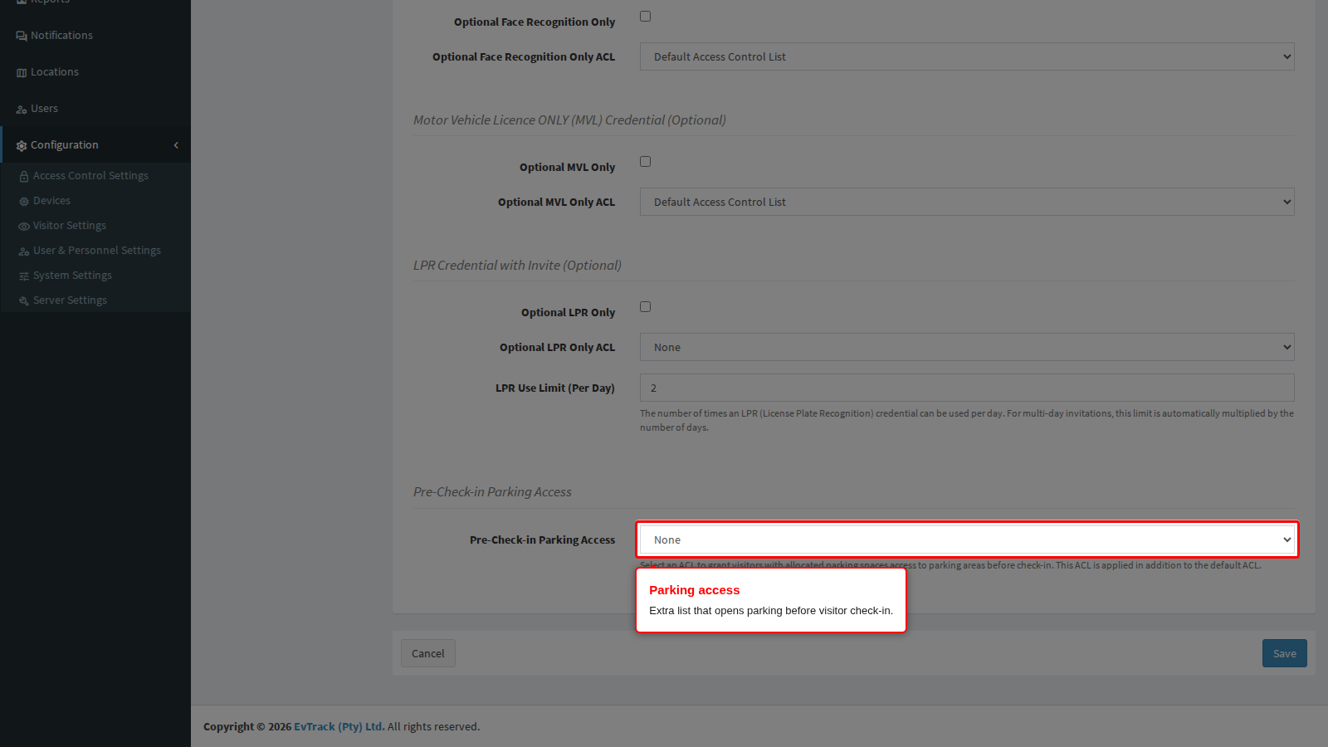Click the Users icon in sidebar
The image size is (1328, 747).
[x=22, y=109]
